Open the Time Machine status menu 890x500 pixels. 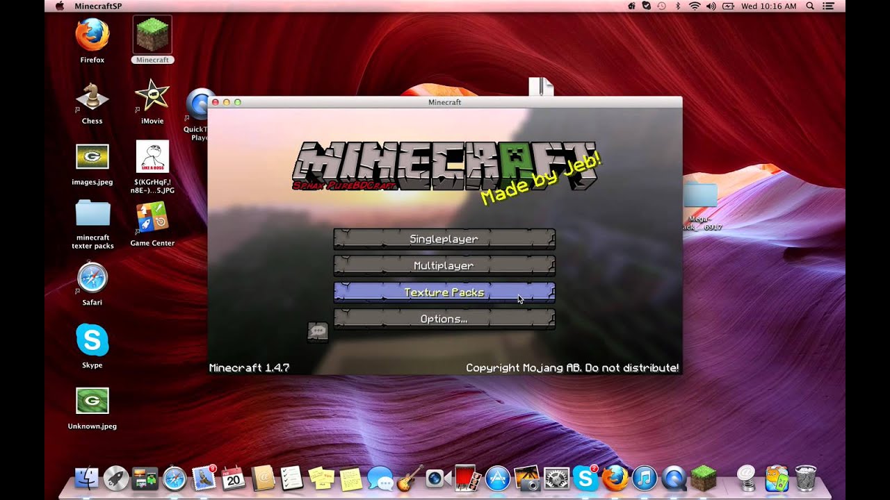(662, 6)
